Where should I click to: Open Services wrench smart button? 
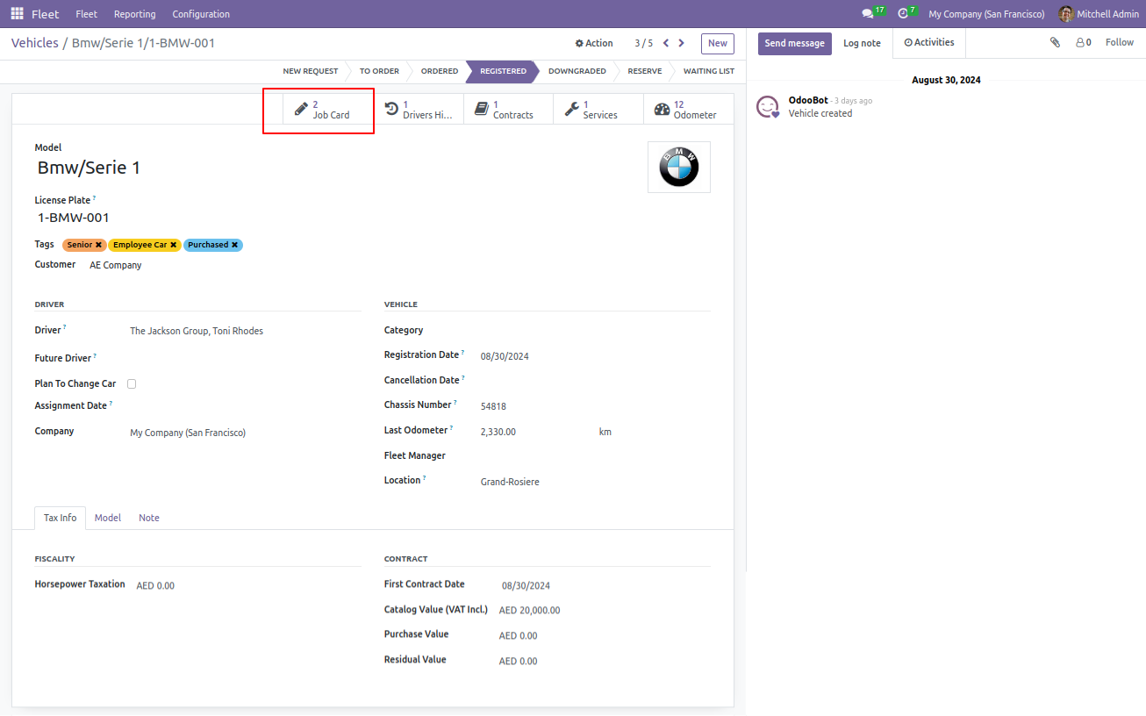click(598, 110)
